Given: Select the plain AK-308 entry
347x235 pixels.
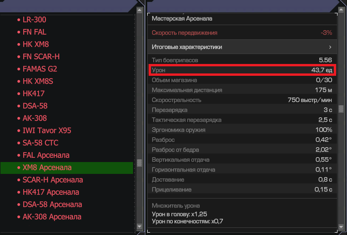Looking at the screenshot, I should 35,118.
